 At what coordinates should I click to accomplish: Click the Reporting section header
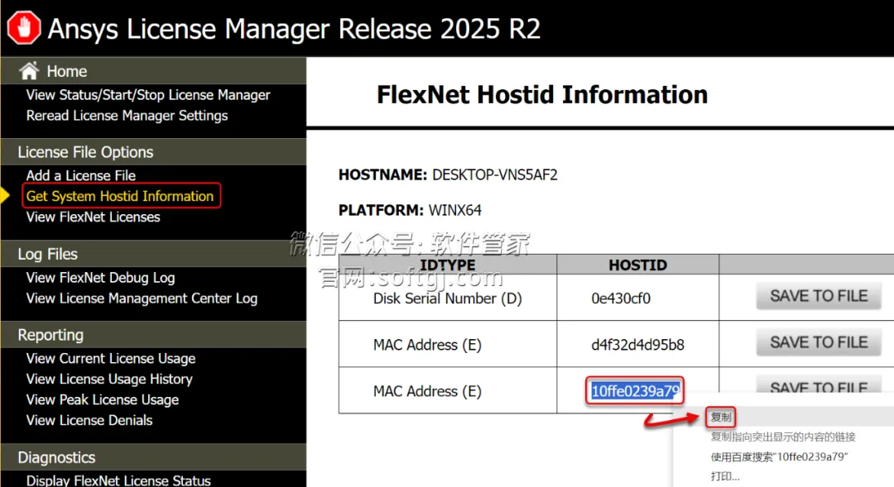pyautogui.click(x=50, y=335)
